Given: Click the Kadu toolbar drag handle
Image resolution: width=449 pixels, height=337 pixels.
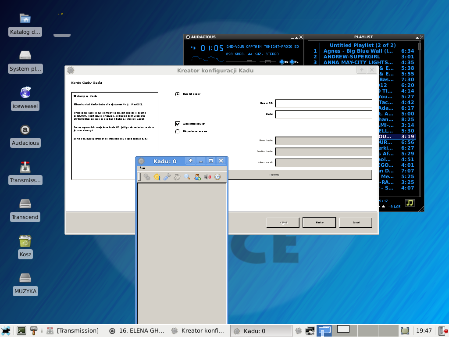Looking at the screenshot, I should [x=139, y=177].
